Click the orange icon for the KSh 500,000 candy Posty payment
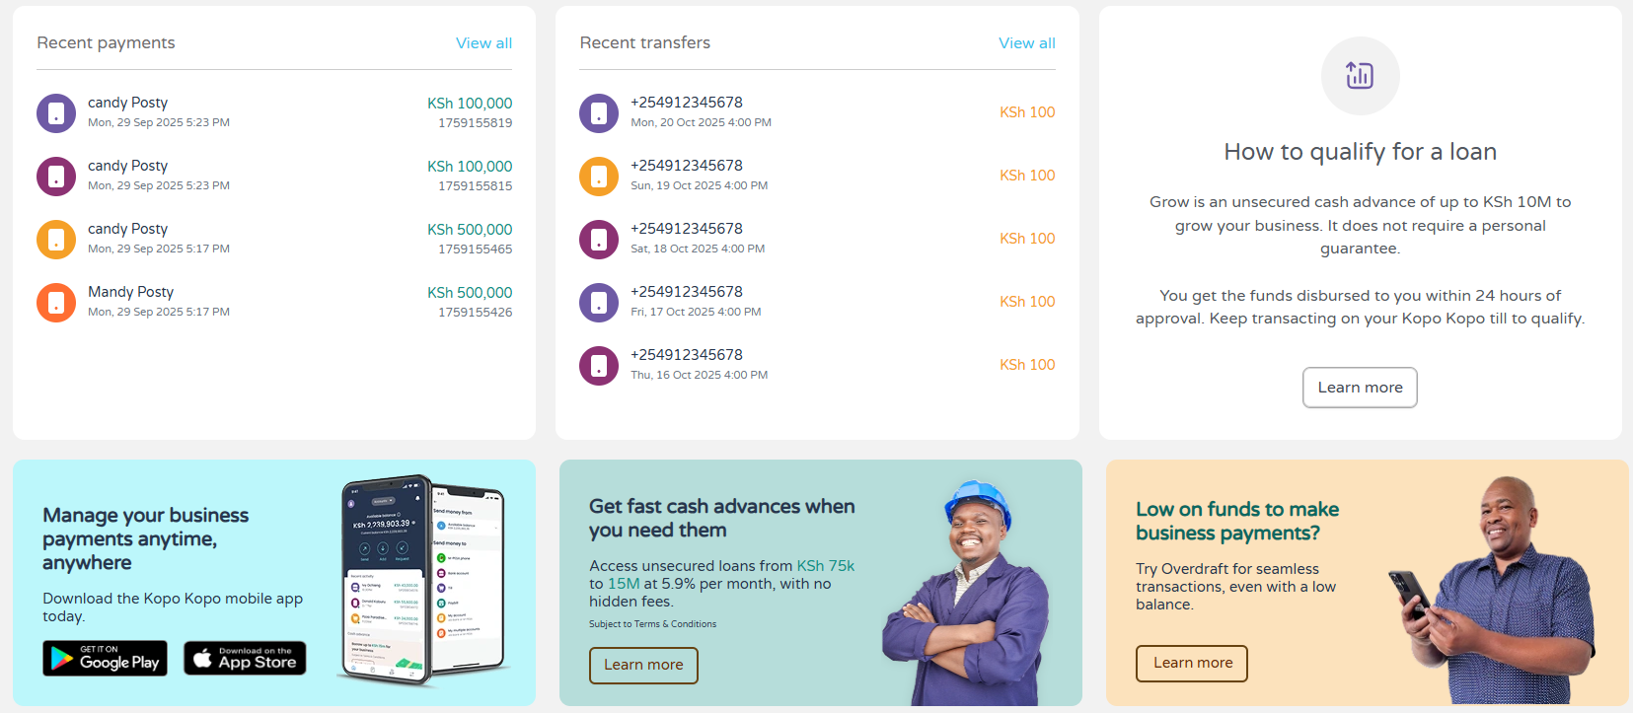 tap(56, 240)
